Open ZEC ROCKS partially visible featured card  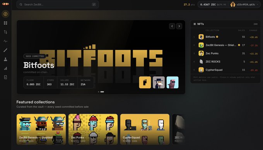tap(179, 129)
